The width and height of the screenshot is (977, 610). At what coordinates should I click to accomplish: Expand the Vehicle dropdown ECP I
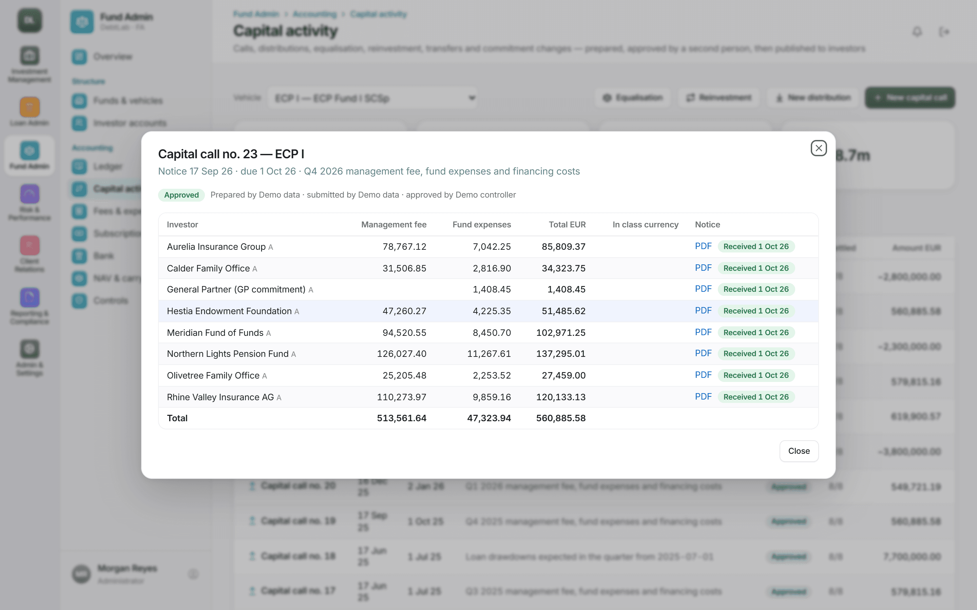pos(372,98)
